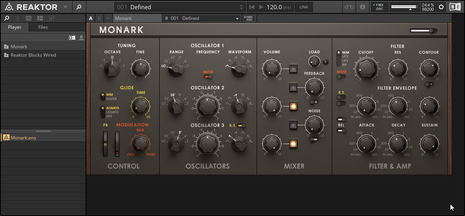The width and height of the screenshot is (465, 216).
Task: Click the top-bar 001 Defined preset display
Action: [180, 7]
